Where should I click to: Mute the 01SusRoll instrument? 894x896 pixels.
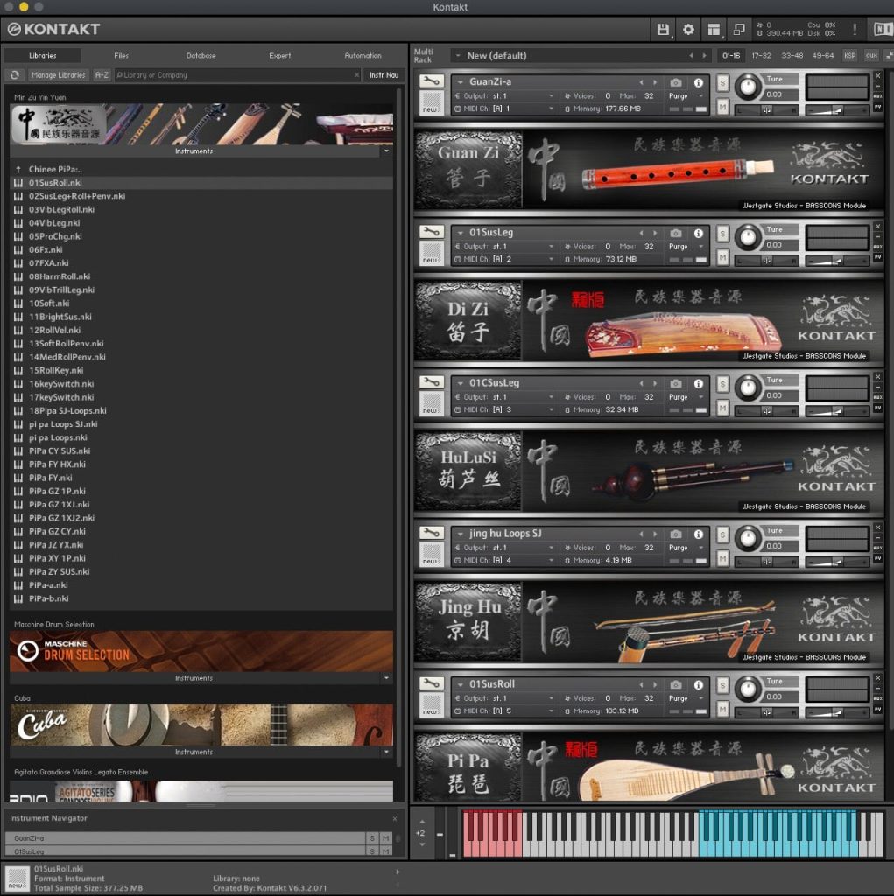click(723, 709)
